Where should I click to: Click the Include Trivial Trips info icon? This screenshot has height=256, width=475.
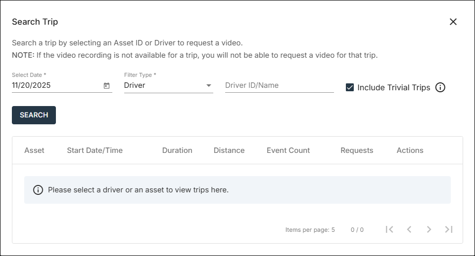pos(440,87)
